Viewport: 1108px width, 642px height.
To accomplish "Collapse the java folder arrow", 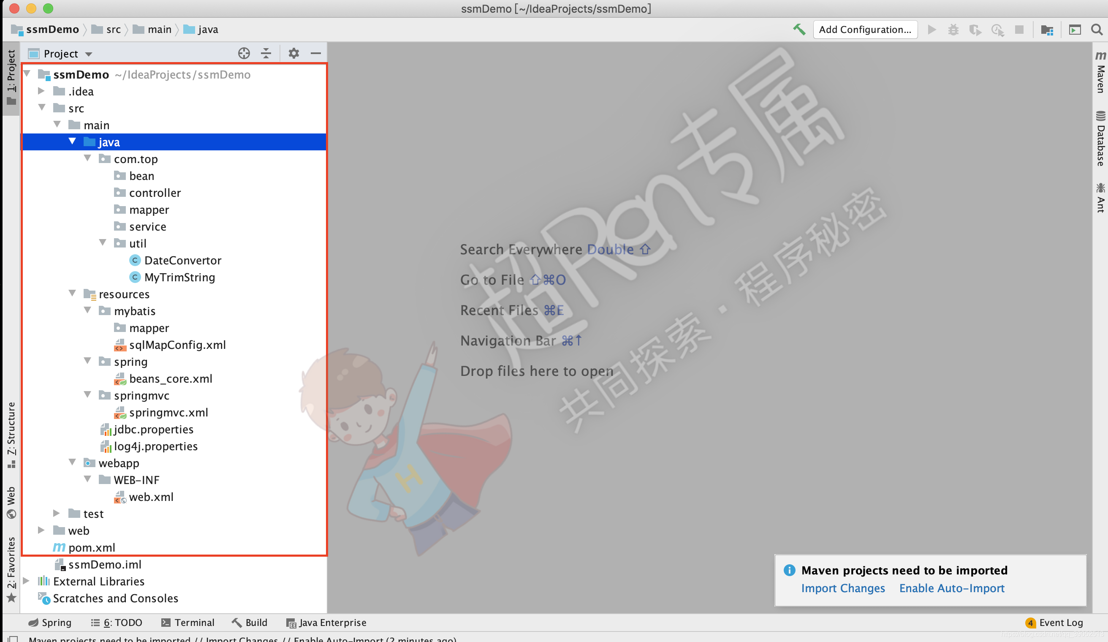I will point(72,141).
